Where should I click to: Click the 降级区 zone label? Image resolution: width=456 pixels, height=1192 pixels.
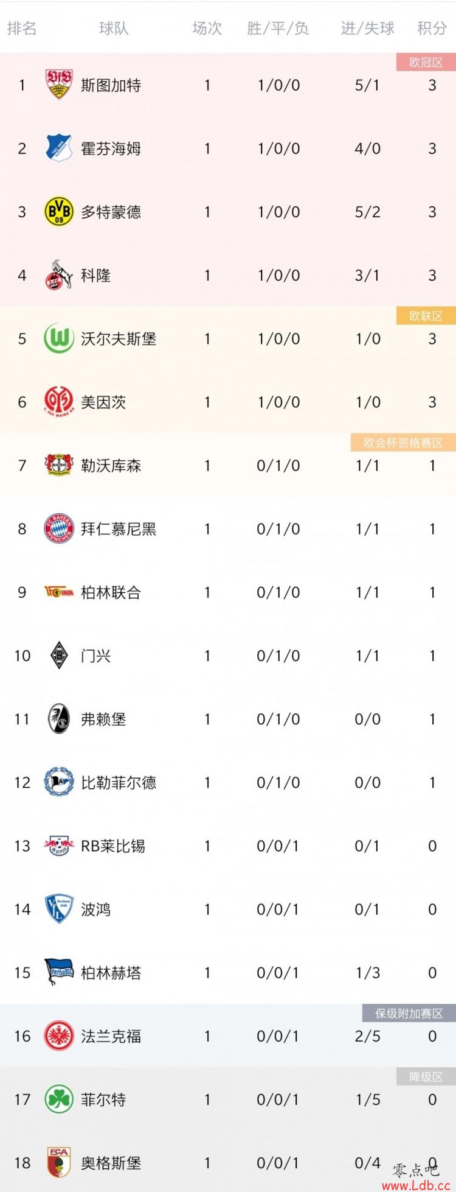click(x=426, y=1077)
